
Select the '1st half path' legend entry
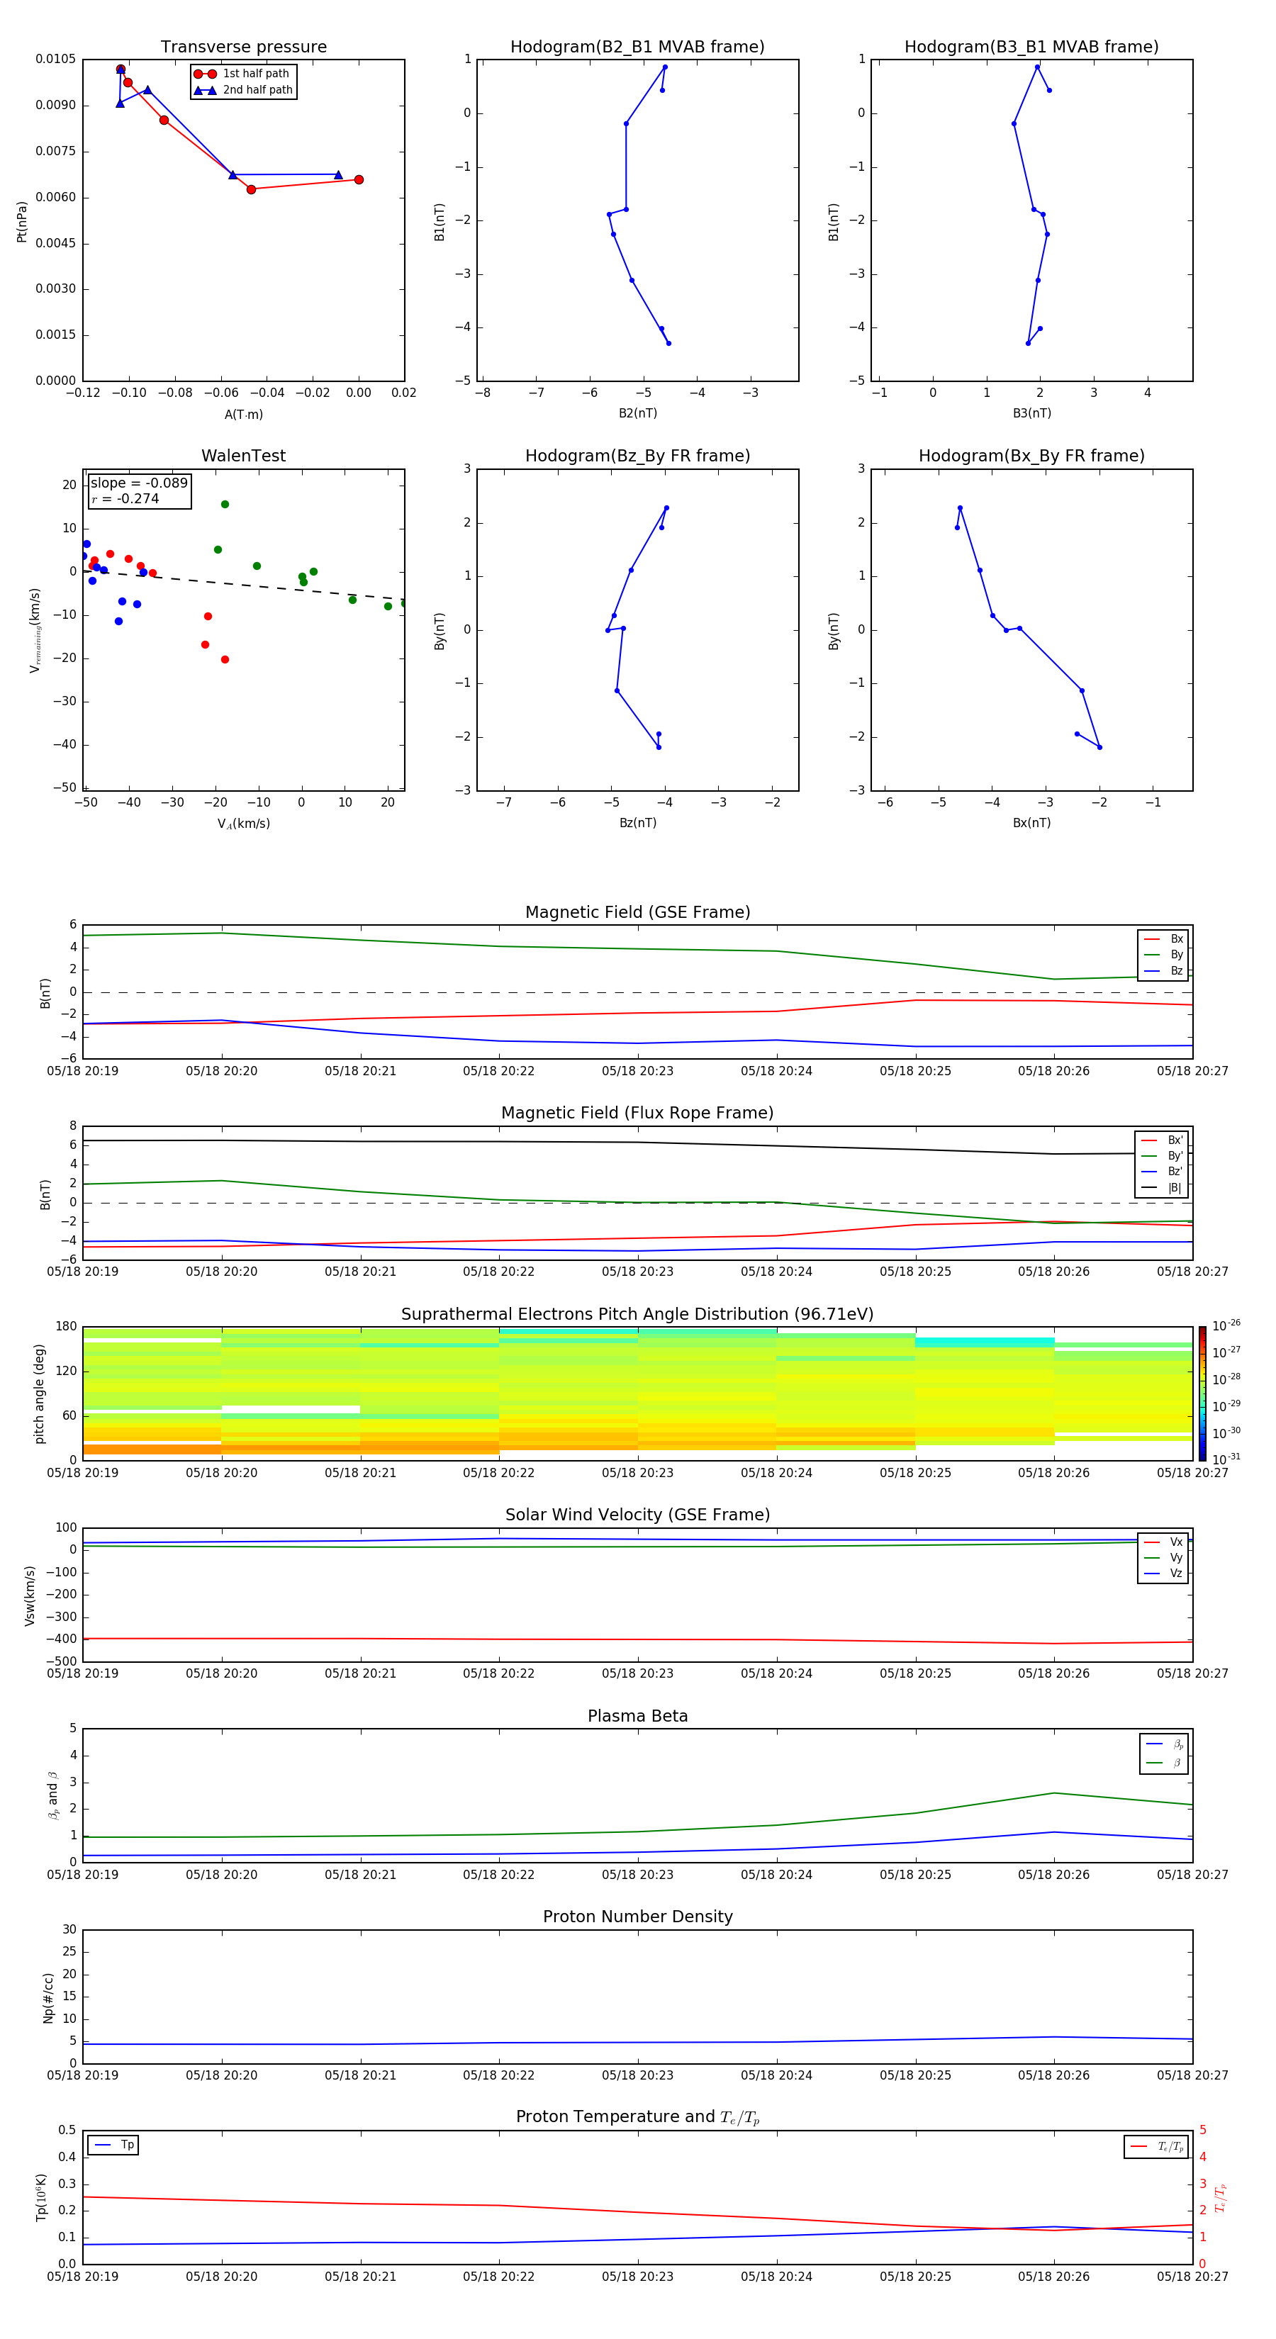pyautogui.click(x=242, y=74)
